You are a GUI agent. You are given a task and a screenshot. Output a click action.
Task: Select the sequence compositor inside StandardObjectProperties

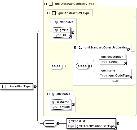coord(82,66)
